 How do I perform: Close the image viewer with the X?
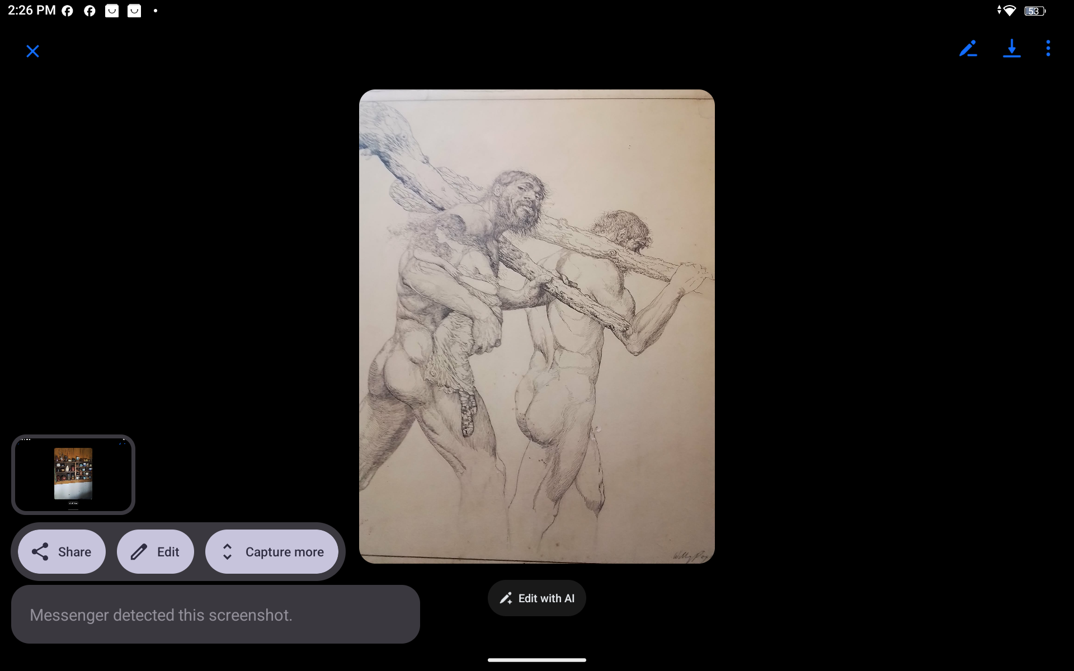(32, 51)
